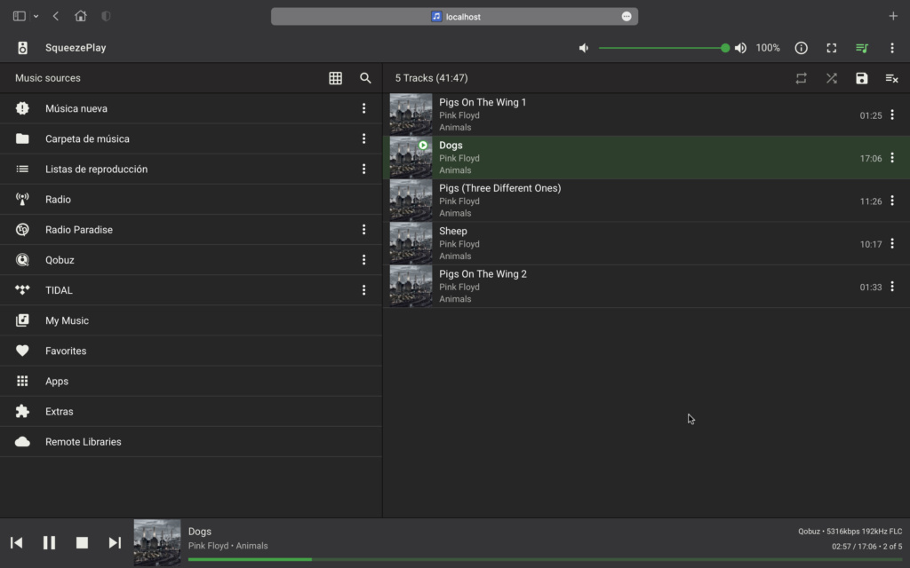Open options menu for Qobuz
Screen dimensions: 910x568
(x=363, y=260)
